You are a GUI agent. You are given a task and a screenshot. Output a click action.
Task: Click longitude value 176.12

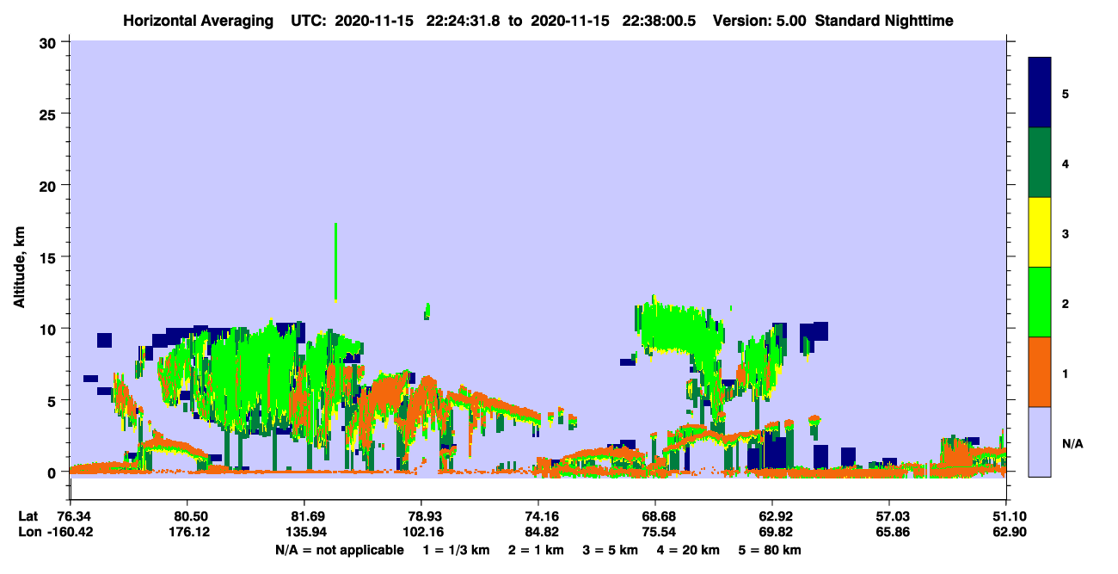(x=187, y=532)
